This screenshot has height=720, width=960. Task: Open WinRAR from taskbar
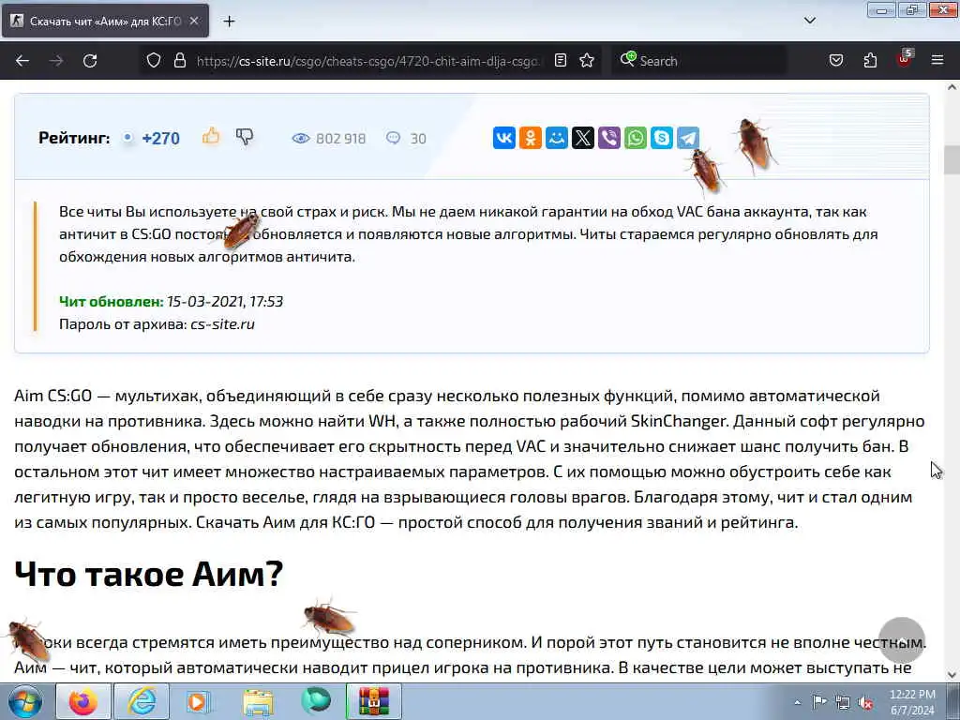pos(374,701)
